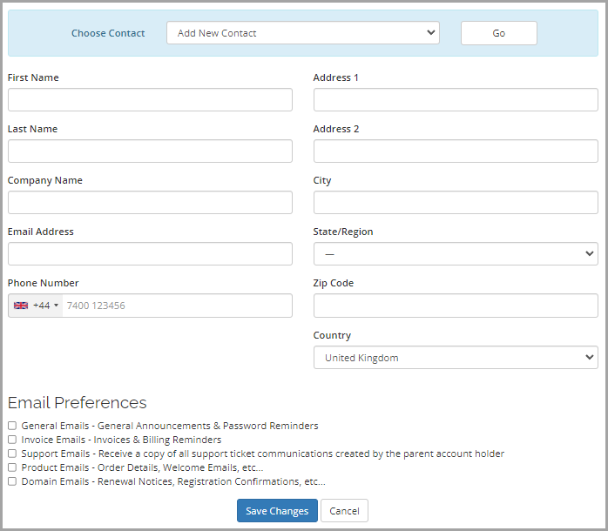The width and height of the screenshot is (608, 531).
Task: Toggle Support Emails checkbox
Action: (x=12, y=454)
